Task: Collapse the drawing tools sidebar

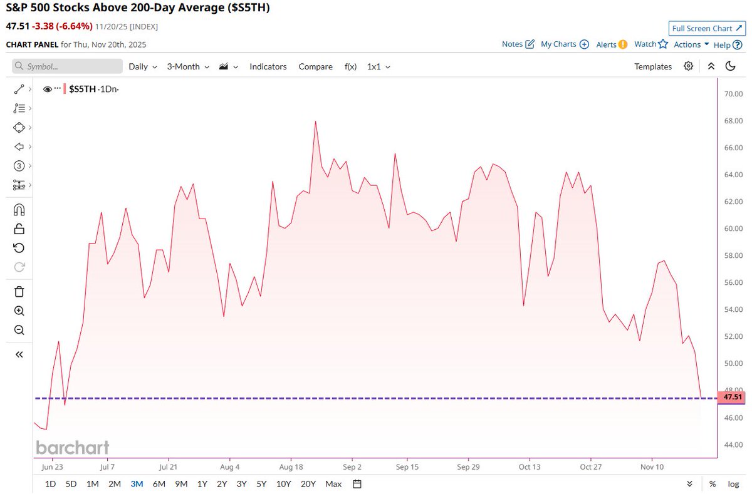Action: [x=19, y=354]
